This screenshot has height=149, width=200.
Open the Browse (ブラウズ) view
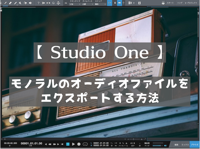195,145
